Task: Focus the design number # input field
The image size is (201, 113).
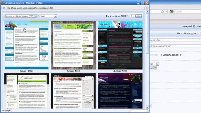Action: pyautogui.click(x=132, y=16)
